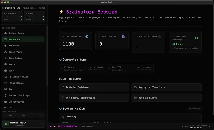This screenshot has width=214, height=130.
Task: Expand the status bar chevron at bottom right
Action: coord(210,127)
